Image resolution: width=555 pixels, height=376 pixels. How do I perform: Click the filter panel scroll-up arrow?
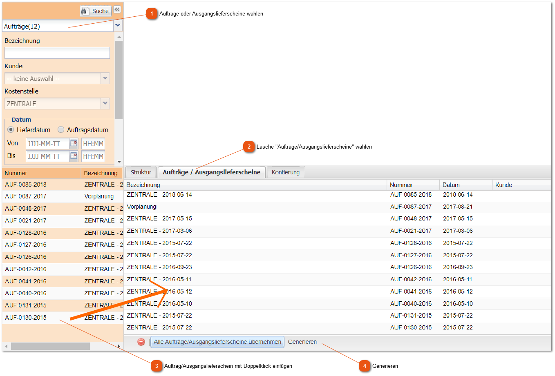click(119, 37)
